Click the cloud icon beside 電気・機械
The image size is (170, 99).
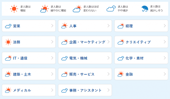(x=64, y=58)
